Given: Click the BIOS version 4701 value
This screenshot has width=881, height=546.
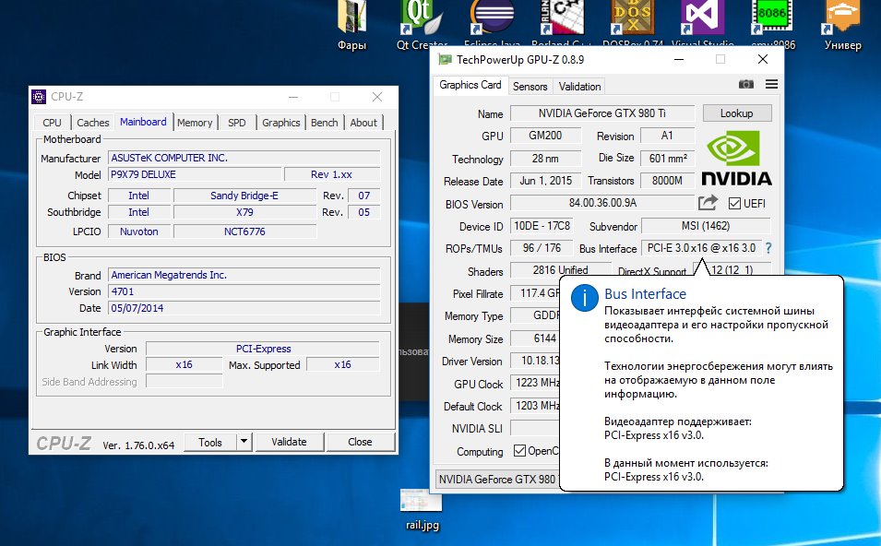Looking at the screenshot, I should click(244, 291).
